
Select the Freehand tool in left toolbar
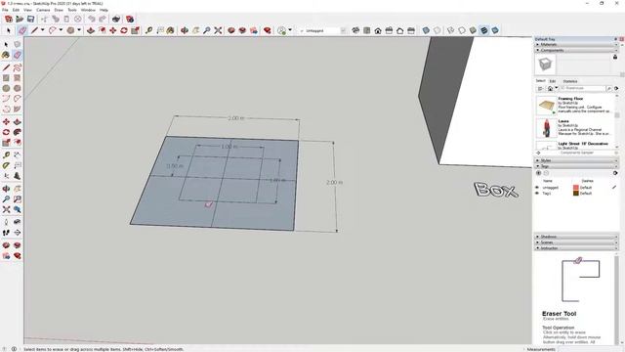[18, 67]
